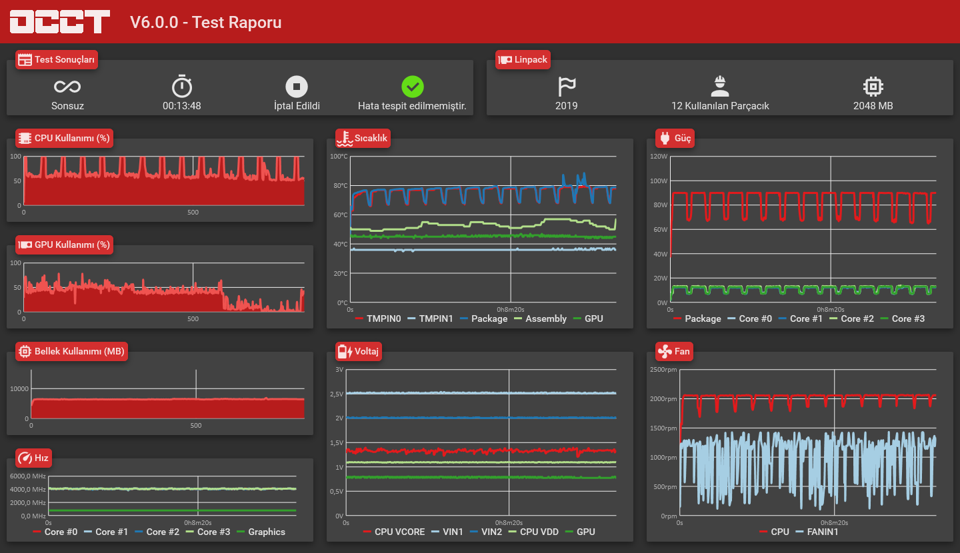Click the 2048 MB memory value
The image size is (960, 553).
(x=873, y=106)
